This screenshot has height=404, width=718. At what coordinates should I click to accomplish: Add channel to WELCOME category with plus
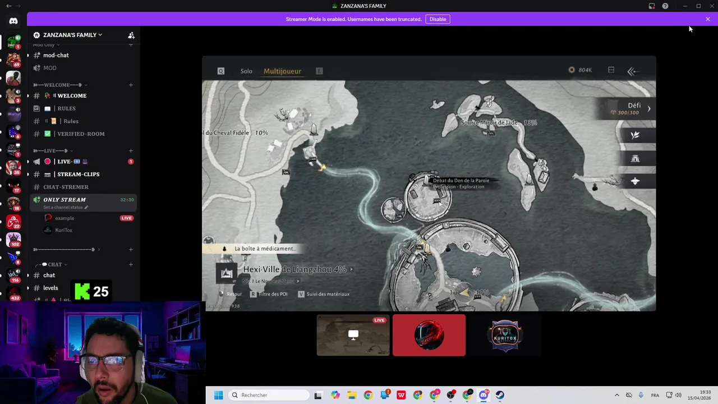click(131, 85)
